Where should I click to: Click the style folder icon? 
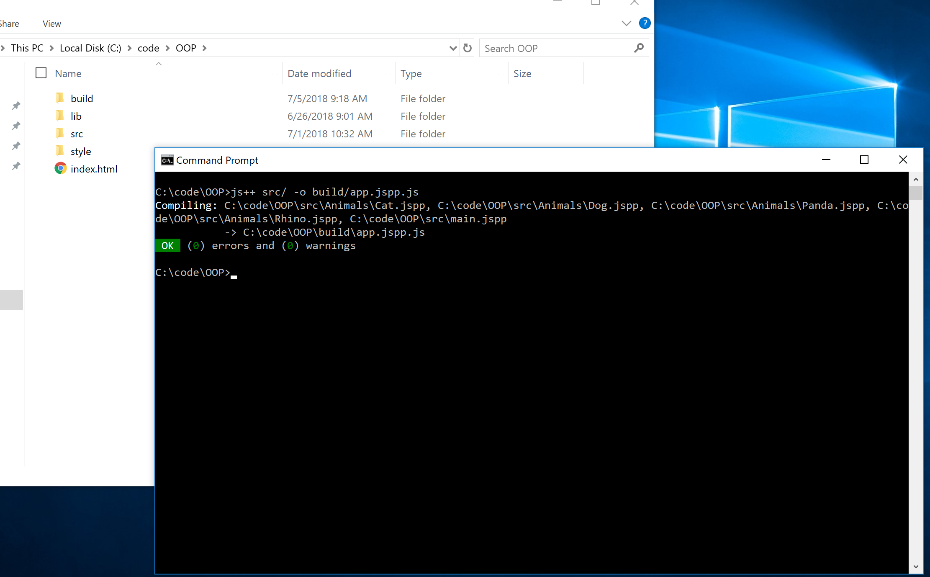pyautogui.click(x=60, y=151)
